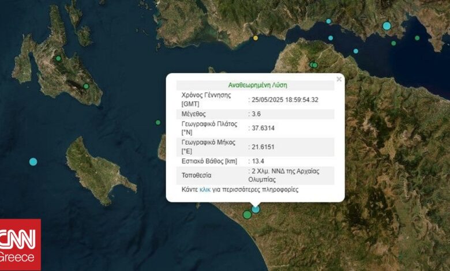
Task: Select the southern green marker on Kefalonia island
Action: (86, 86)
